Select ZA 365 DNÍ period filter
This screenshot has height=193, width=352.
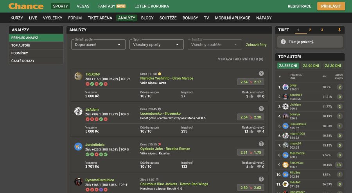(x=287, y=66)
